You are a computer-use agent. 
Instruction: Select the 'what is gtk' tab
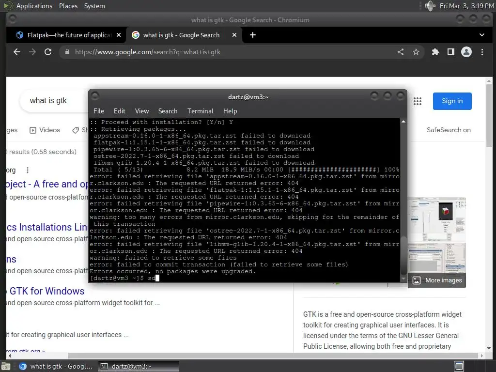tap(185, 35)
